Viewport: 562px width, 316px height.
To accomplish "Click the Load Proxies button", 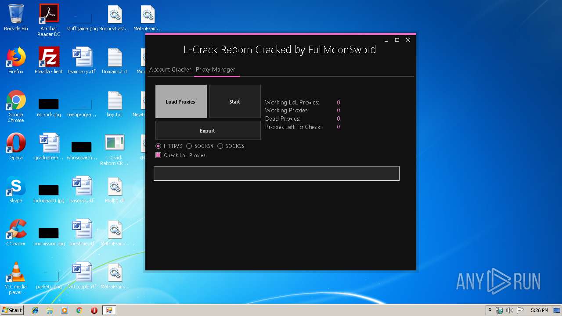I will pos(181,101).
